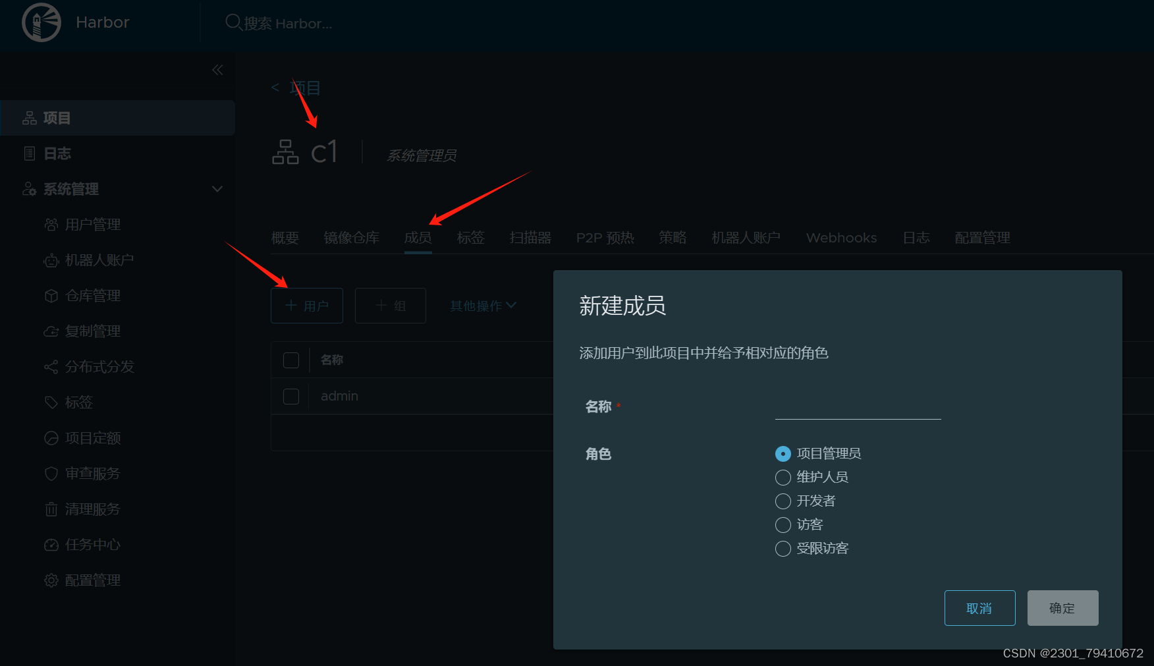This screenshot has height=666, width=1154.
Task: Click the 项目 icon in sidebar
Action: 30,118
